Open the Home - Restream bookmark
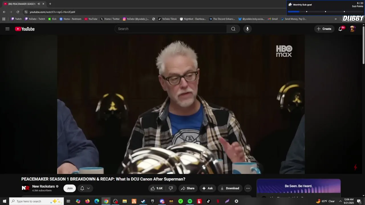 click(x=70, y=19)
